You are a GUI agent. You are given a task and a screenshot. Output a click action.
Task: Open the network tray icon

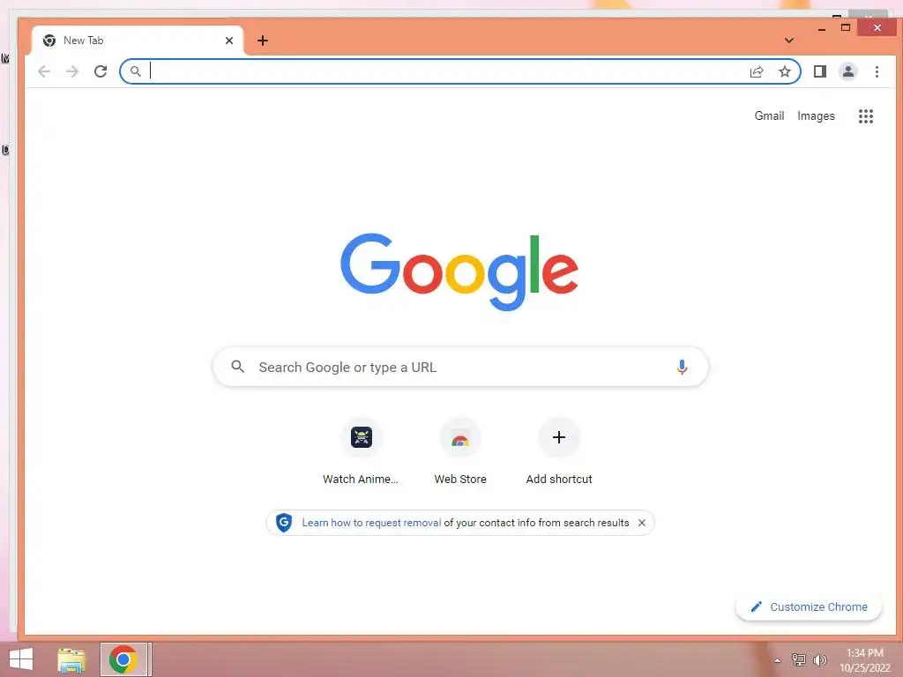tap(799, 659)
